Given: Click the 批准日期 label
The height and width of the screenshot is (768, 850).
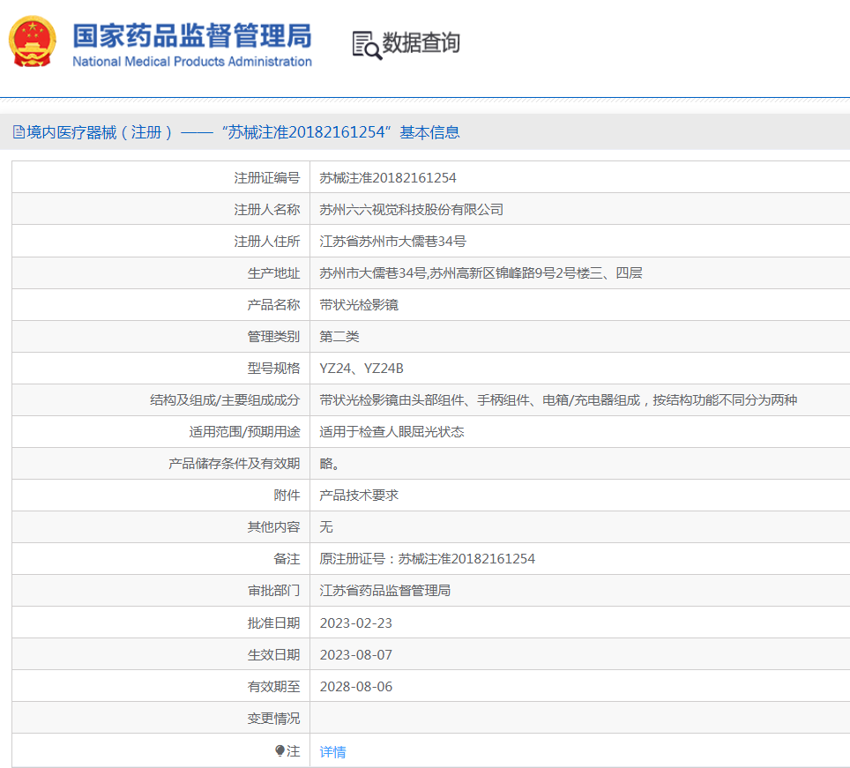Looking at the screenshot, I should pyautogui.click(x=273, y=623).
